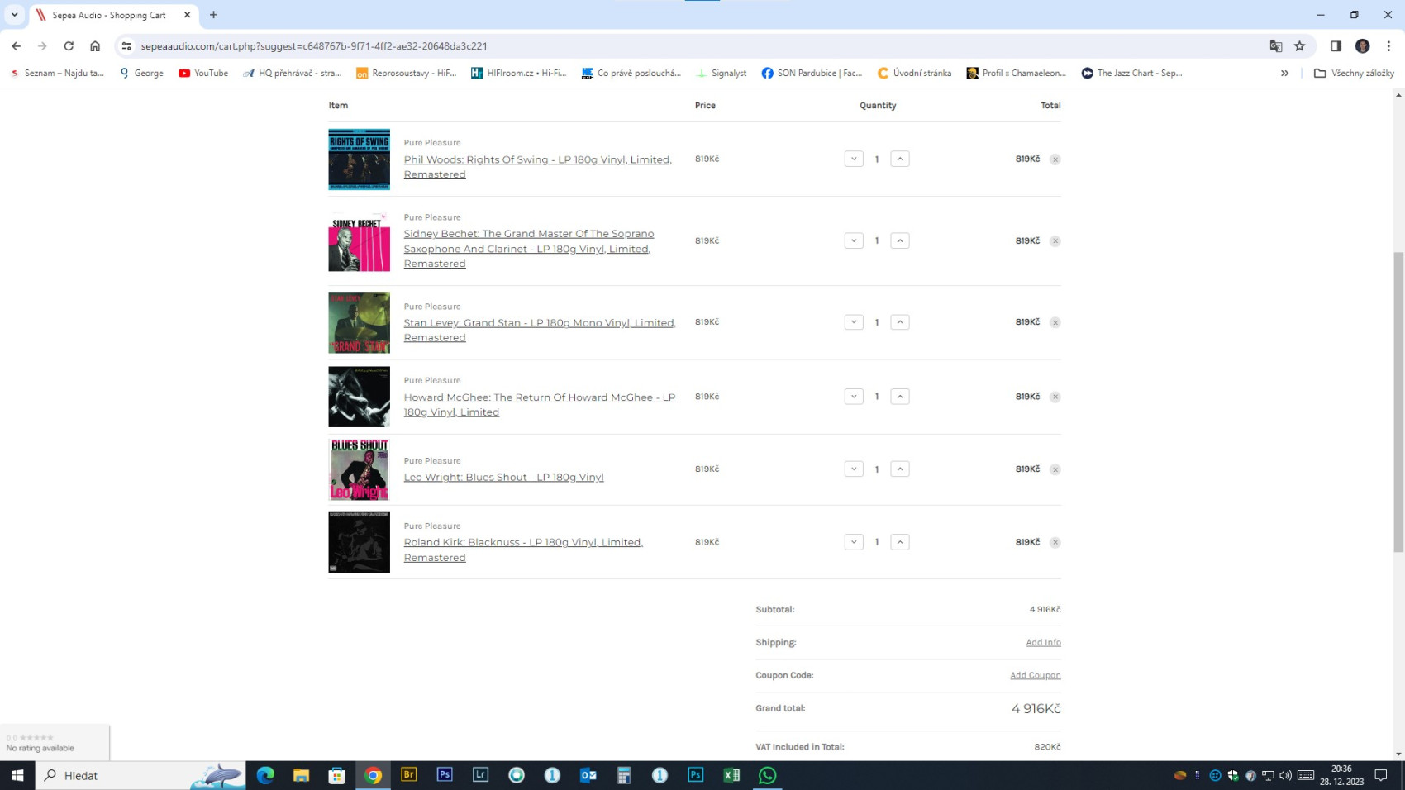Open the tab search dropdown arrow

(x=14, y=15)
